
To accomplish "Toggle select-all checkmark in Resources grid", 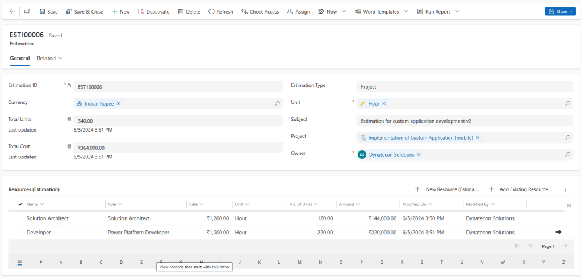I will pos(20,204).
